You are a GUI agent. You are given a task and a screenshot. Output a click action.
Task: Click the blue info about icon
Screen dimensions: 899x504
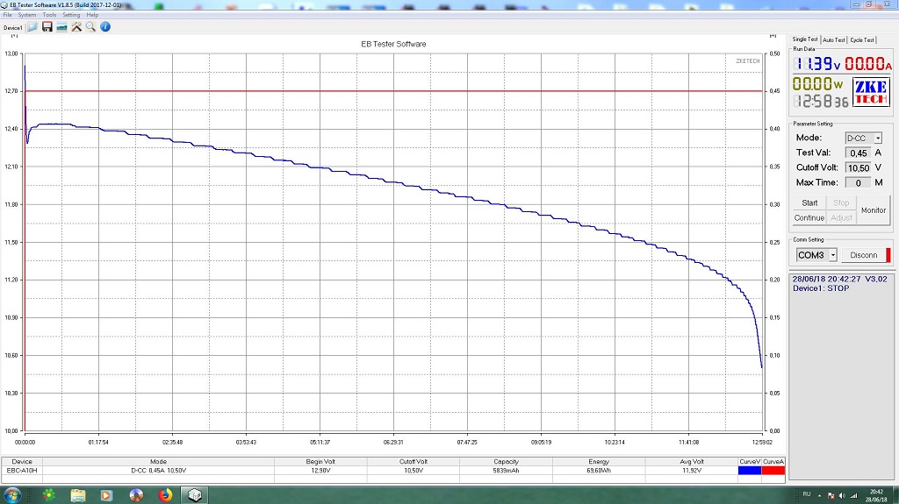[x=105, y=27]
